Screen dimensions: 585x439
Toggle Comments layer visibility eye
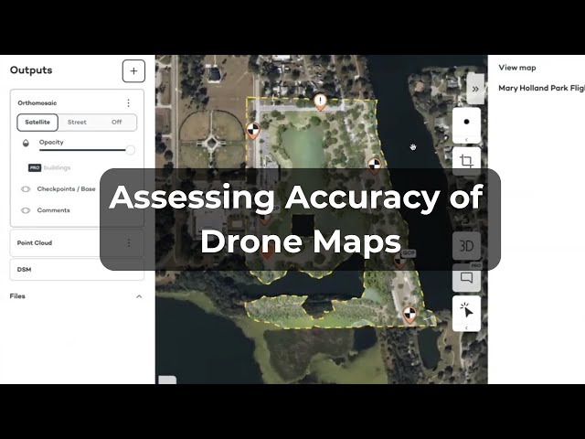(x=26, y=210)
